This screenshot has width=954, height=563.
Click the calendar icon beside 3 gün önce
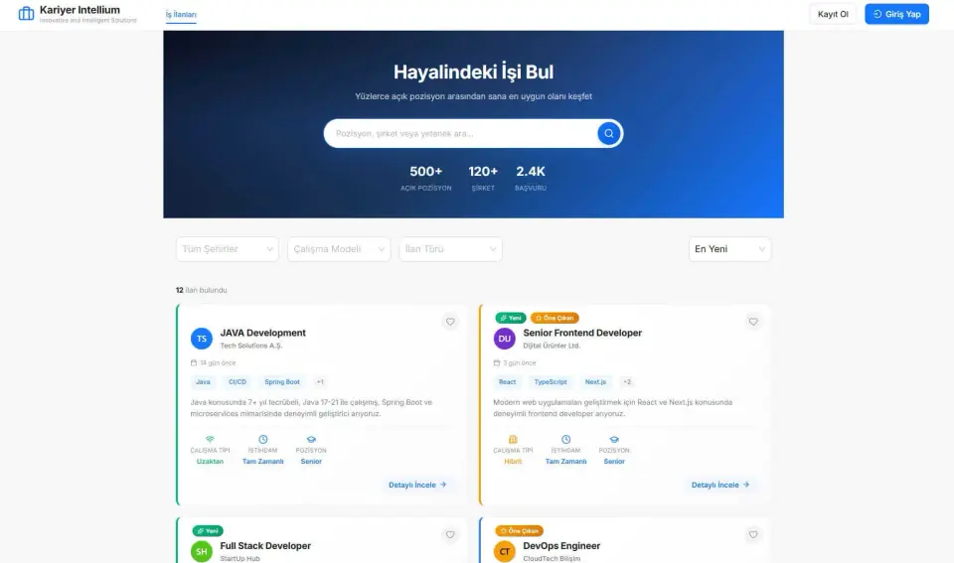click(x=497, y=363)
